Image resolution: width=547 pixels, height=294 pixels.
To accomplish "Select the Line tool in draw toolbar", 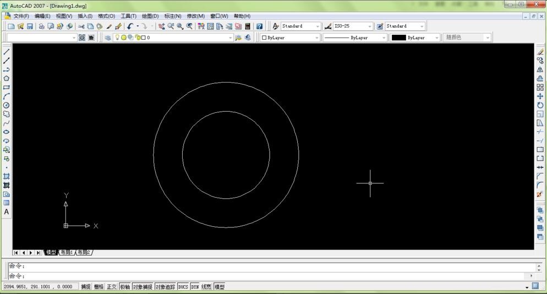I will pos(7,52).
